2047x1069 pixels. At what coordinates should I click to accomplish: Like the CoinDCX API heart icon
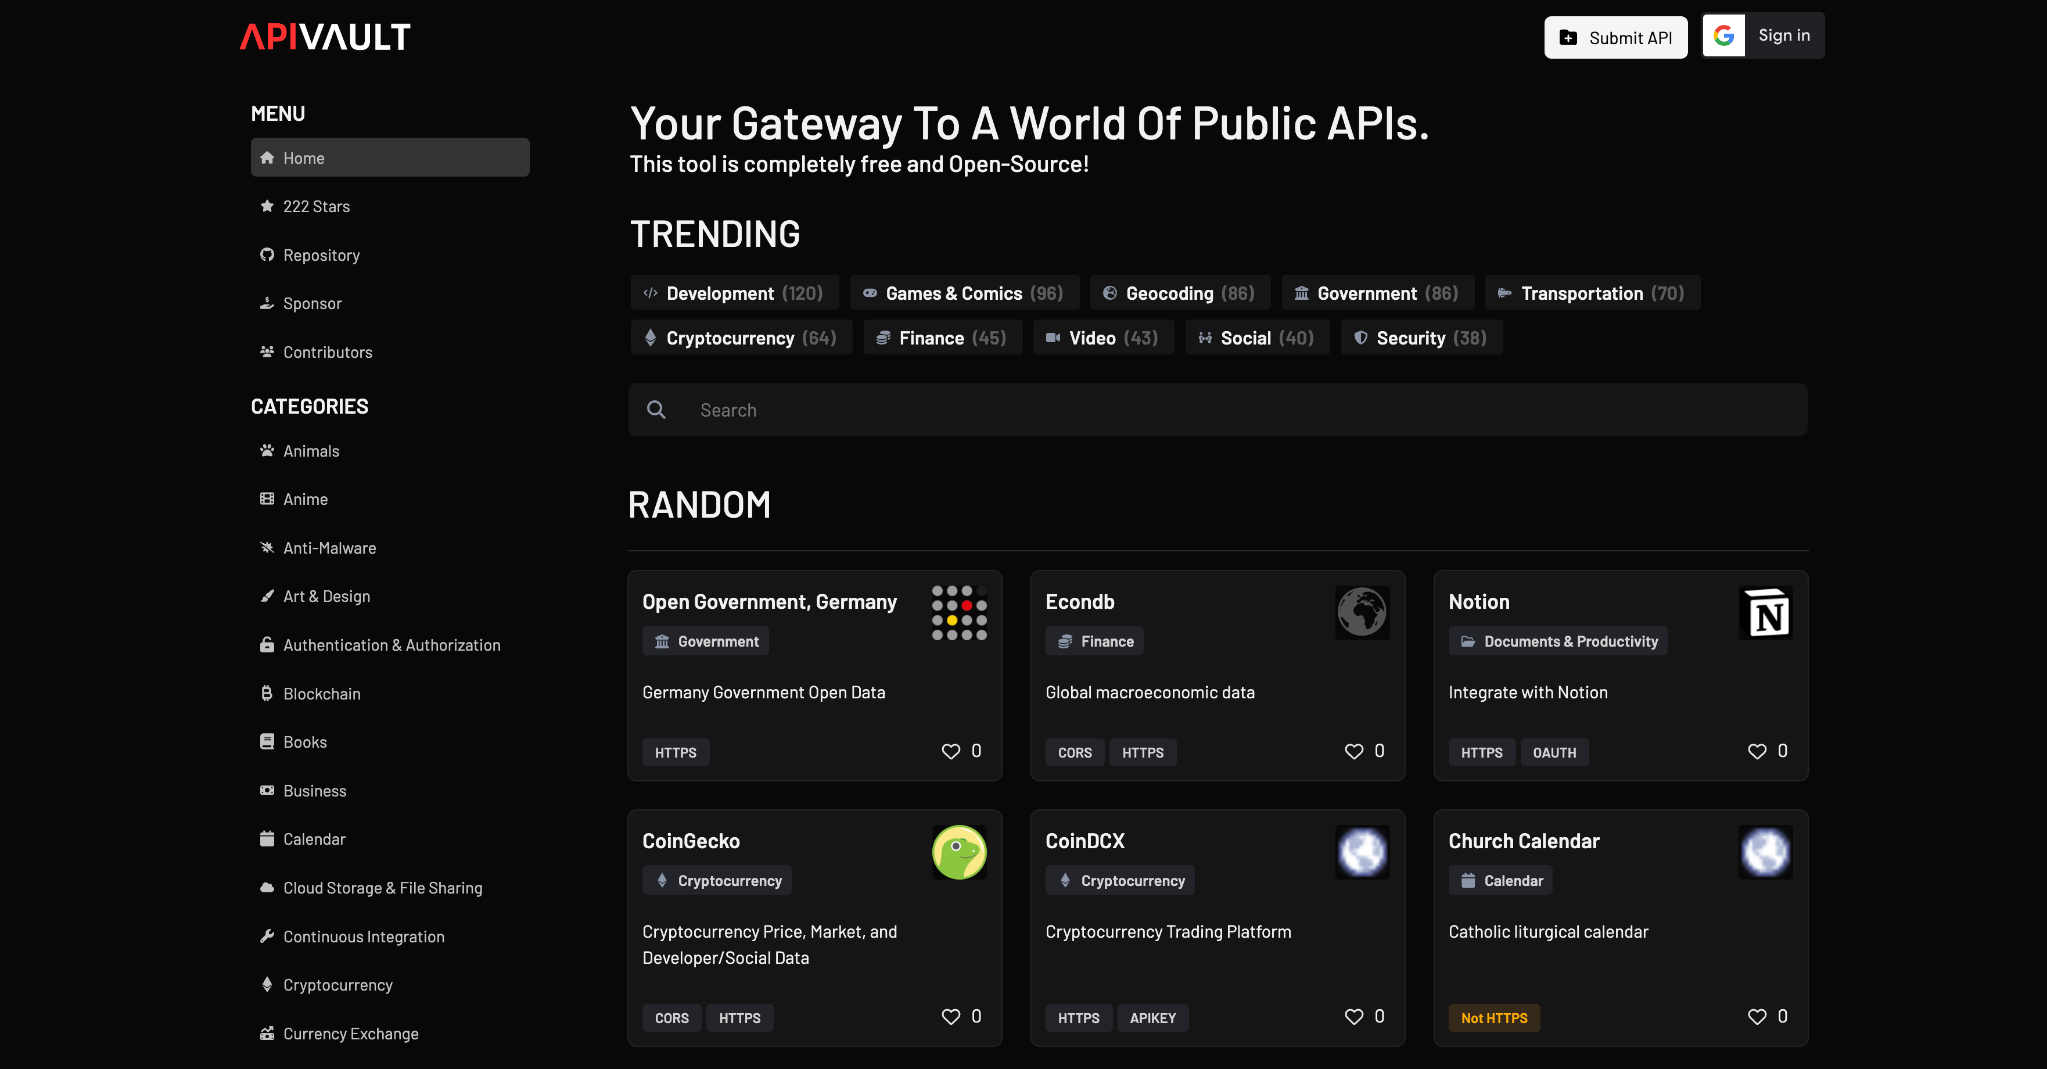pyautogui.click(x=1353, y=1017)
